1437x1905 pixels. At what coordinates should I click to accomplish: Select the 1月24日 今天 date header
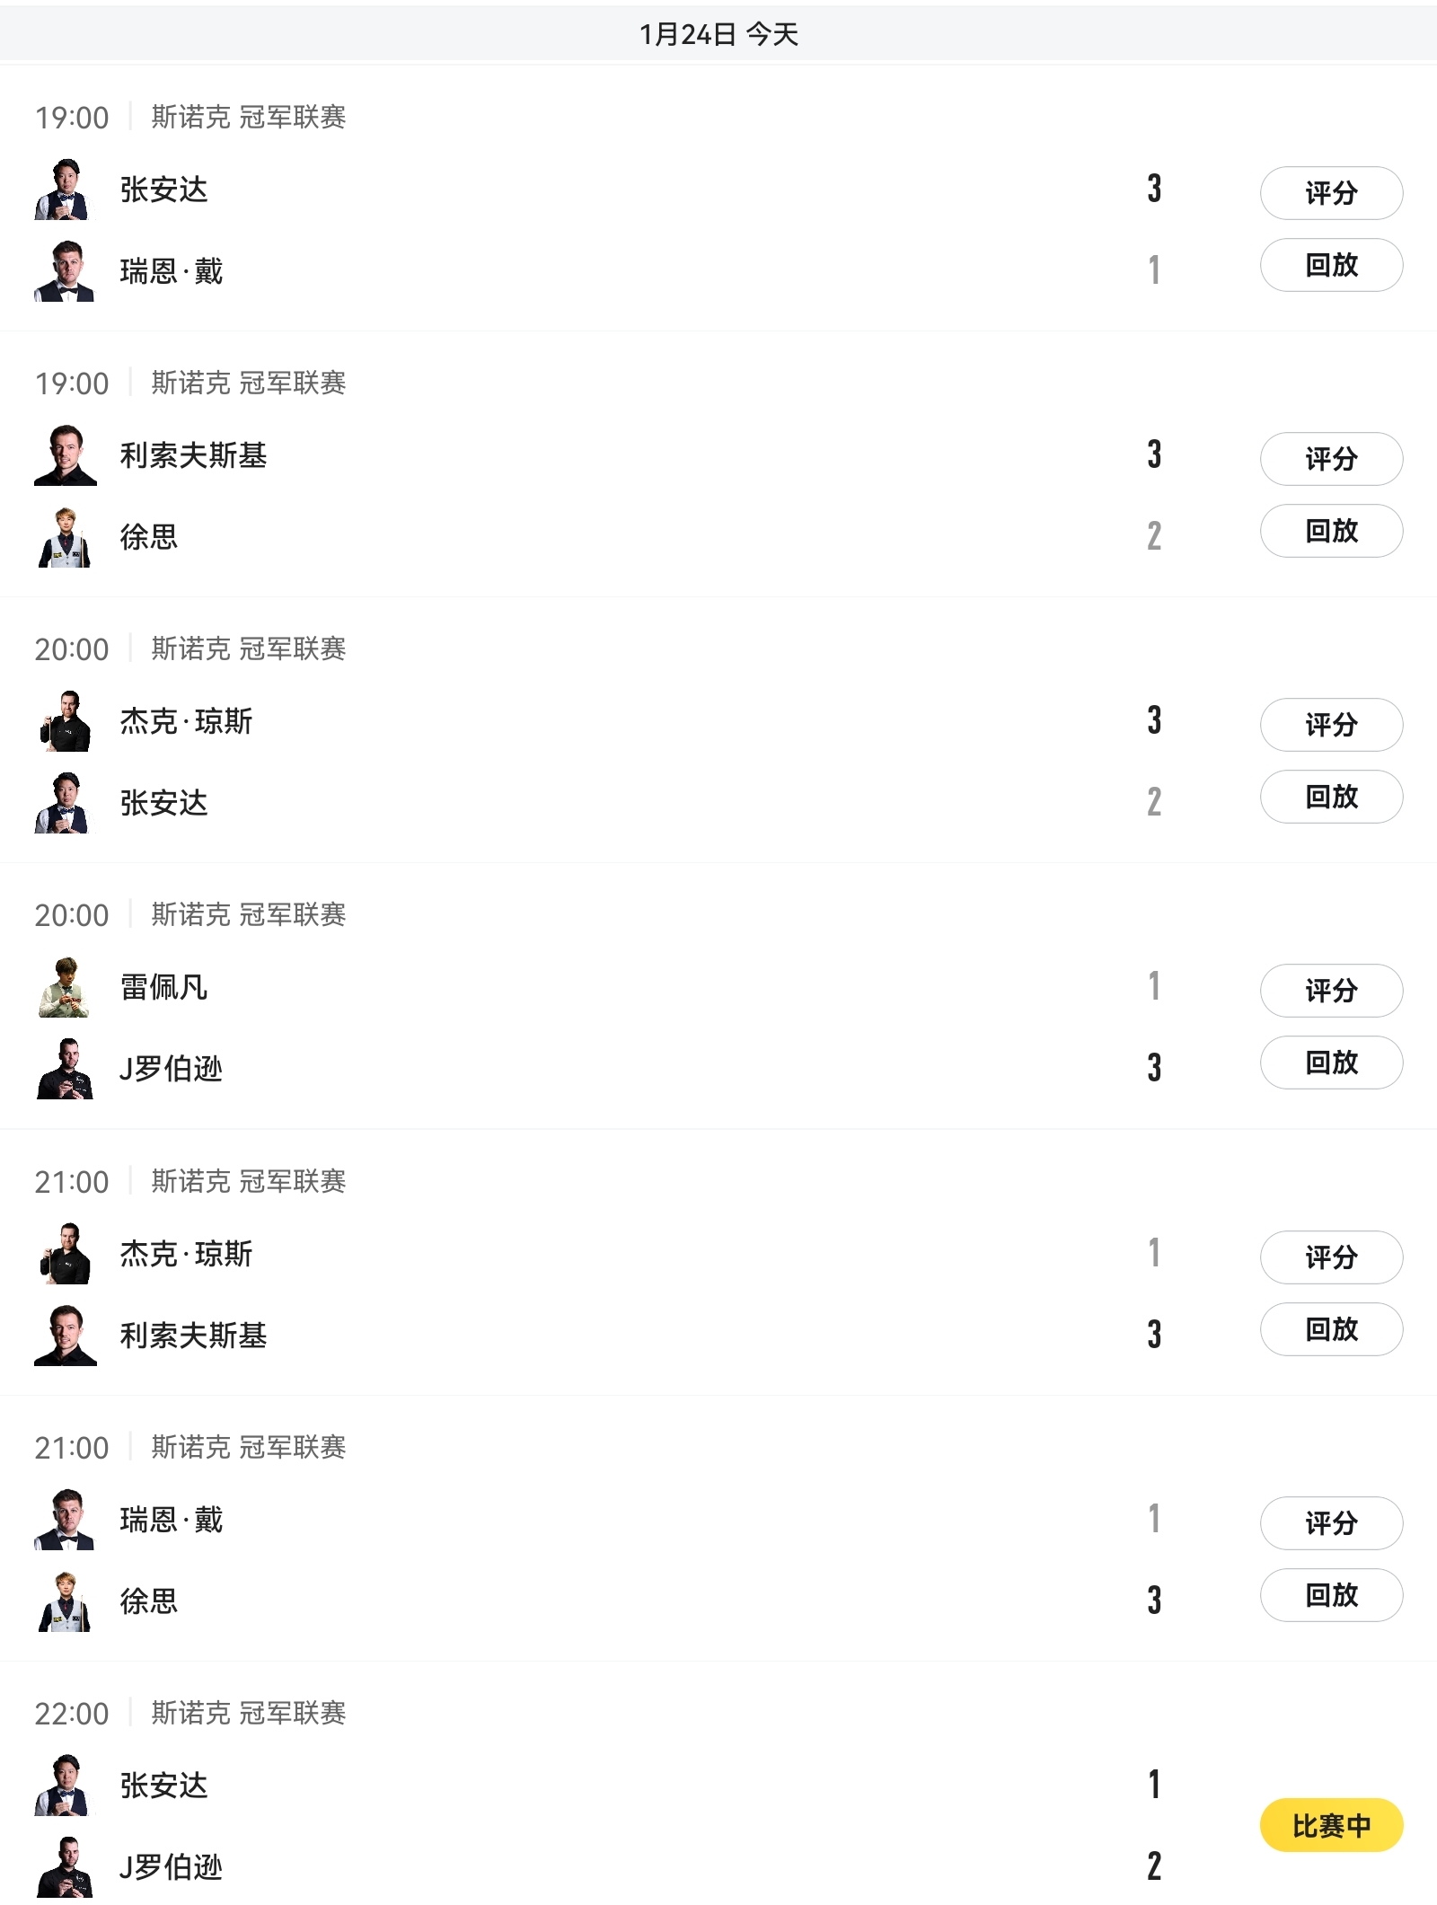coord(718,34)
